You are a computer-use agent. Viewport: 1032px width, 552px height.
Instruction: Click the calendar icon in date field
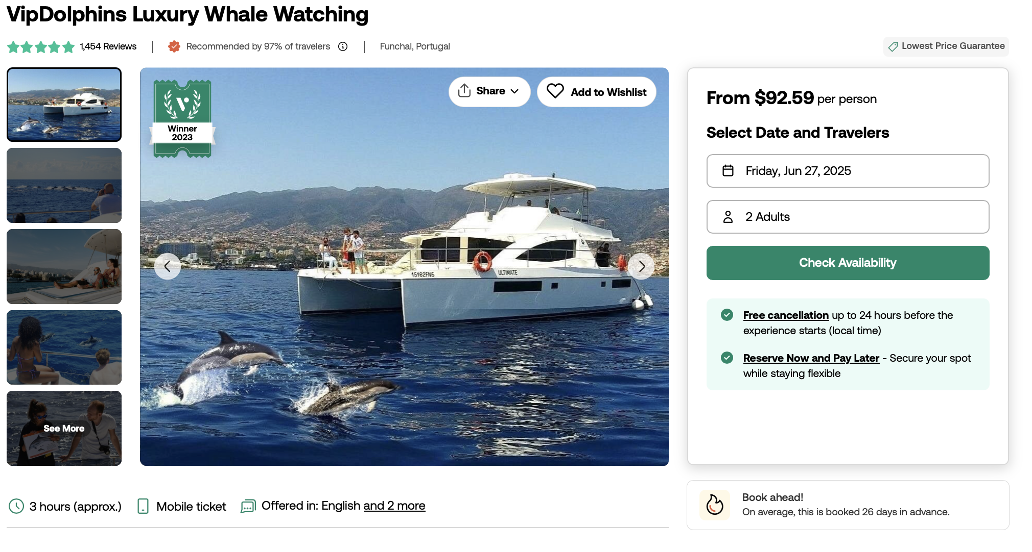[x=728, y=170]
